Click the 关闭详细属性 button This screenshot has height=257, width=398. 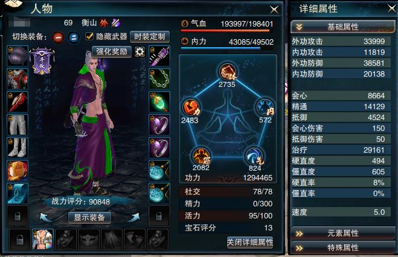coord(250,243)
